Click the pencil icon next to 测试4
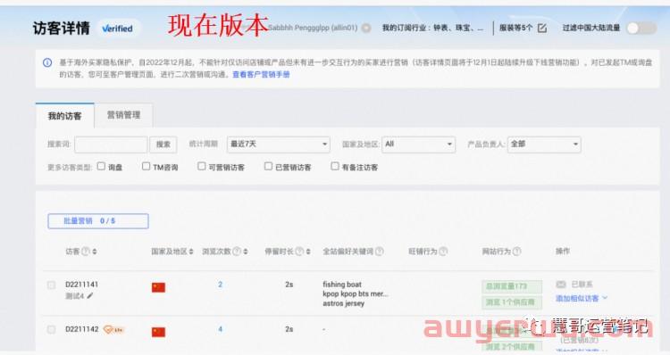 tap(89, 296)
